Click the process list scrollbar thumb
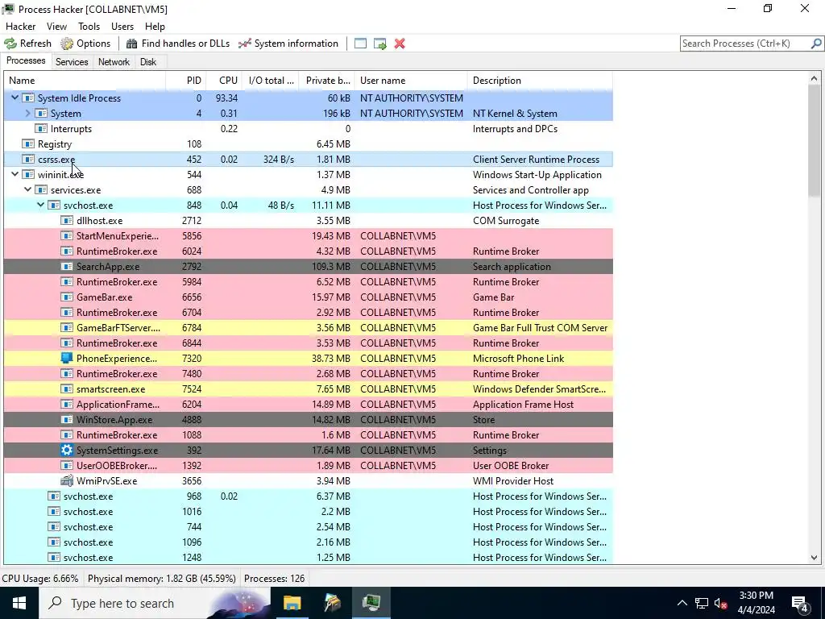The image size is (825, 619). (814, 139)
